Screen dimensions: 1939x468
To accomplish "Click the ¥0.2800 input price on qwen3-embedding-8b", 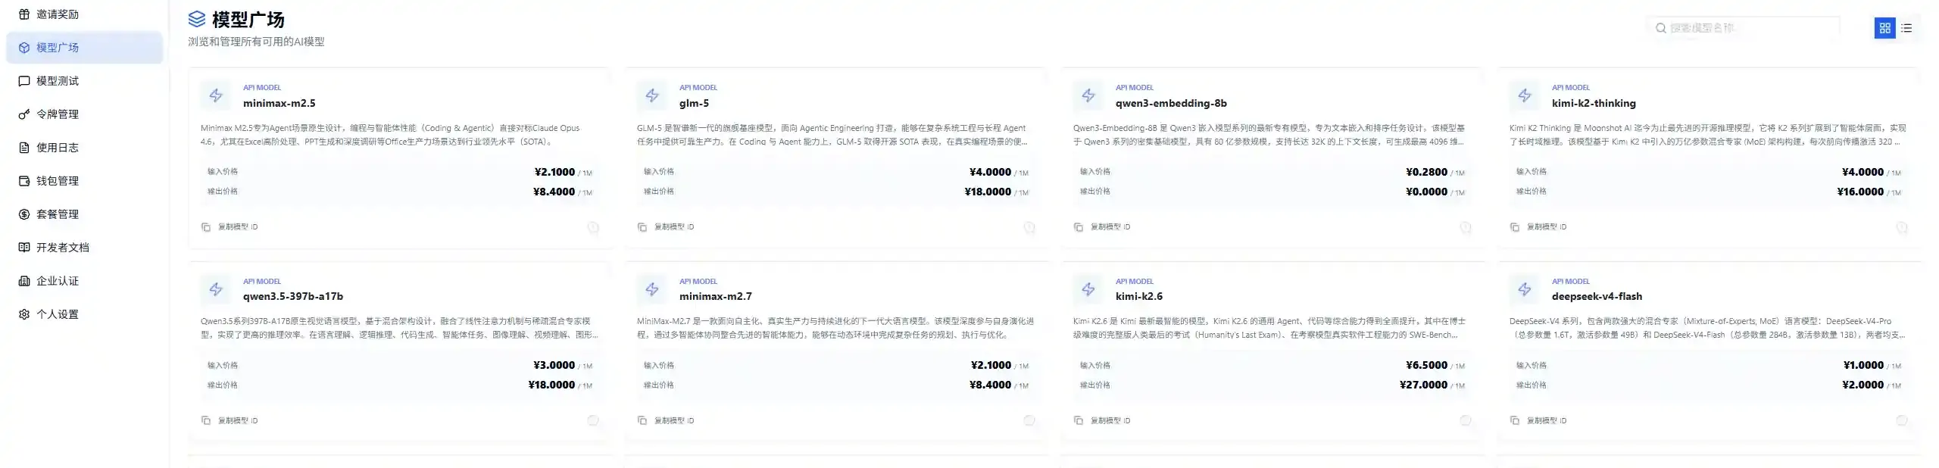I will (1426, 172).
